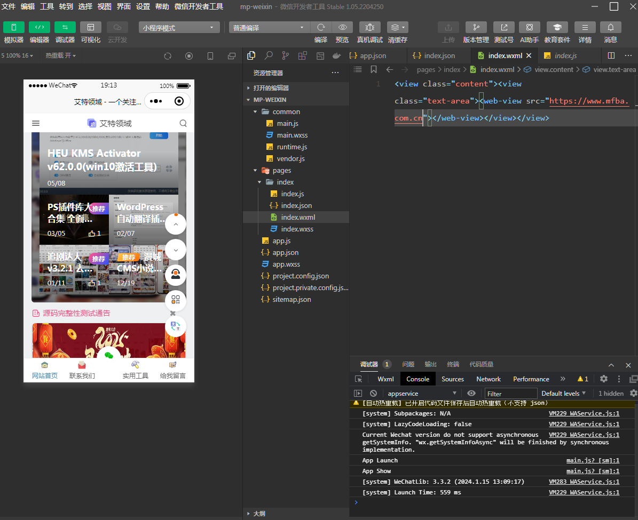The width and height of the screenshot is (638, 520).
Task: Open project details icon
Action: 585,27
